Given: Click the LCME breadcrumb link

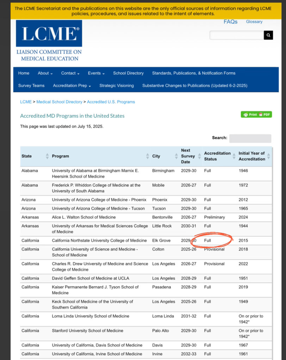Looking at the screenshot, I should [26, 102].
